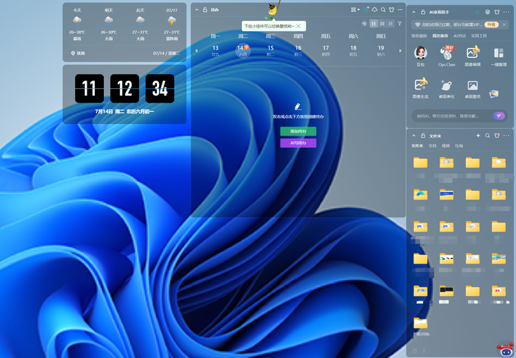
Task: Toggle the lock icon on 文件夹 widget
Action: click(423, 136)
